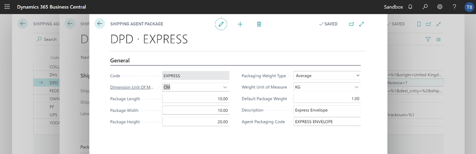The height and width of the screenshot is (154, 476).
Task: Collapse the background page size icon
Action: 439,24
